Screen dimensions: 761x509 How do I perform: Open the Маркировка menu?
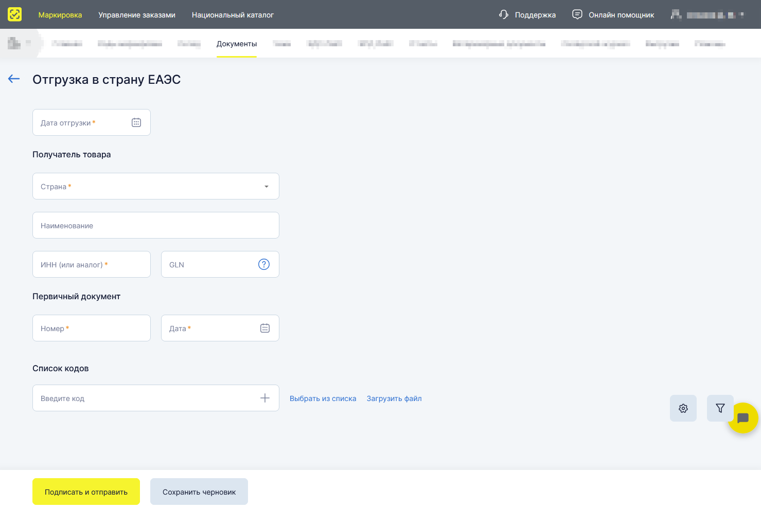(x=60, y=15)
